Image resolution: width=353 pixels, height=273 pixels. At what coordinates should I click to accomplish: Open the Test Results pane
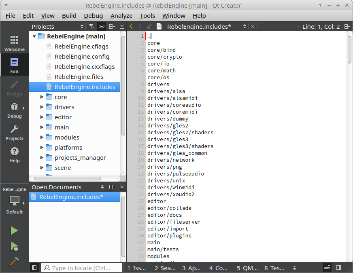[274, 268]
